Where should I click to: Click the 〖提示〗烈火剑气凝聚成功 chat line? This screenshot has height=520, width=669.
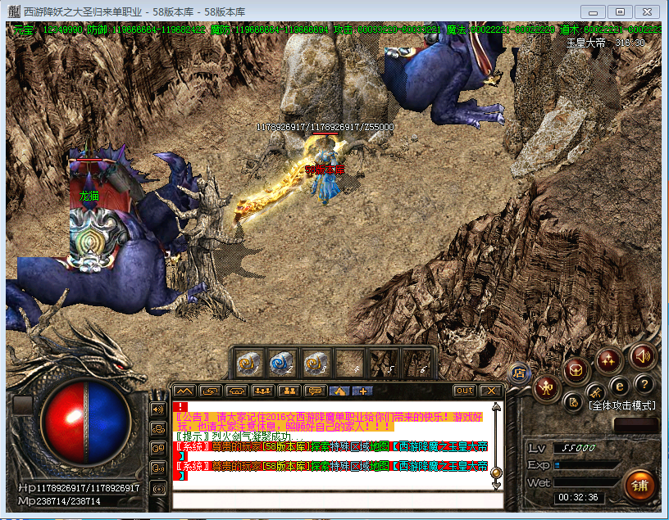click(x=239, y=436)
